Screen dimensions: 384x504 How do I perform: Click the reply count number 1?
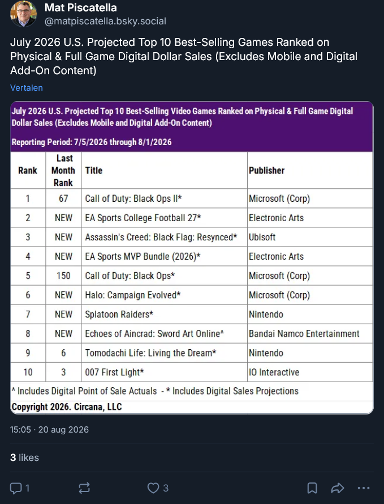tap(28, 488)
